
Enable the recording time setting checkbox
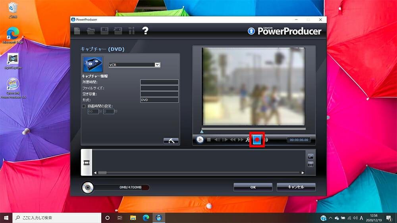pyautogui.click(x=84, y=106)
